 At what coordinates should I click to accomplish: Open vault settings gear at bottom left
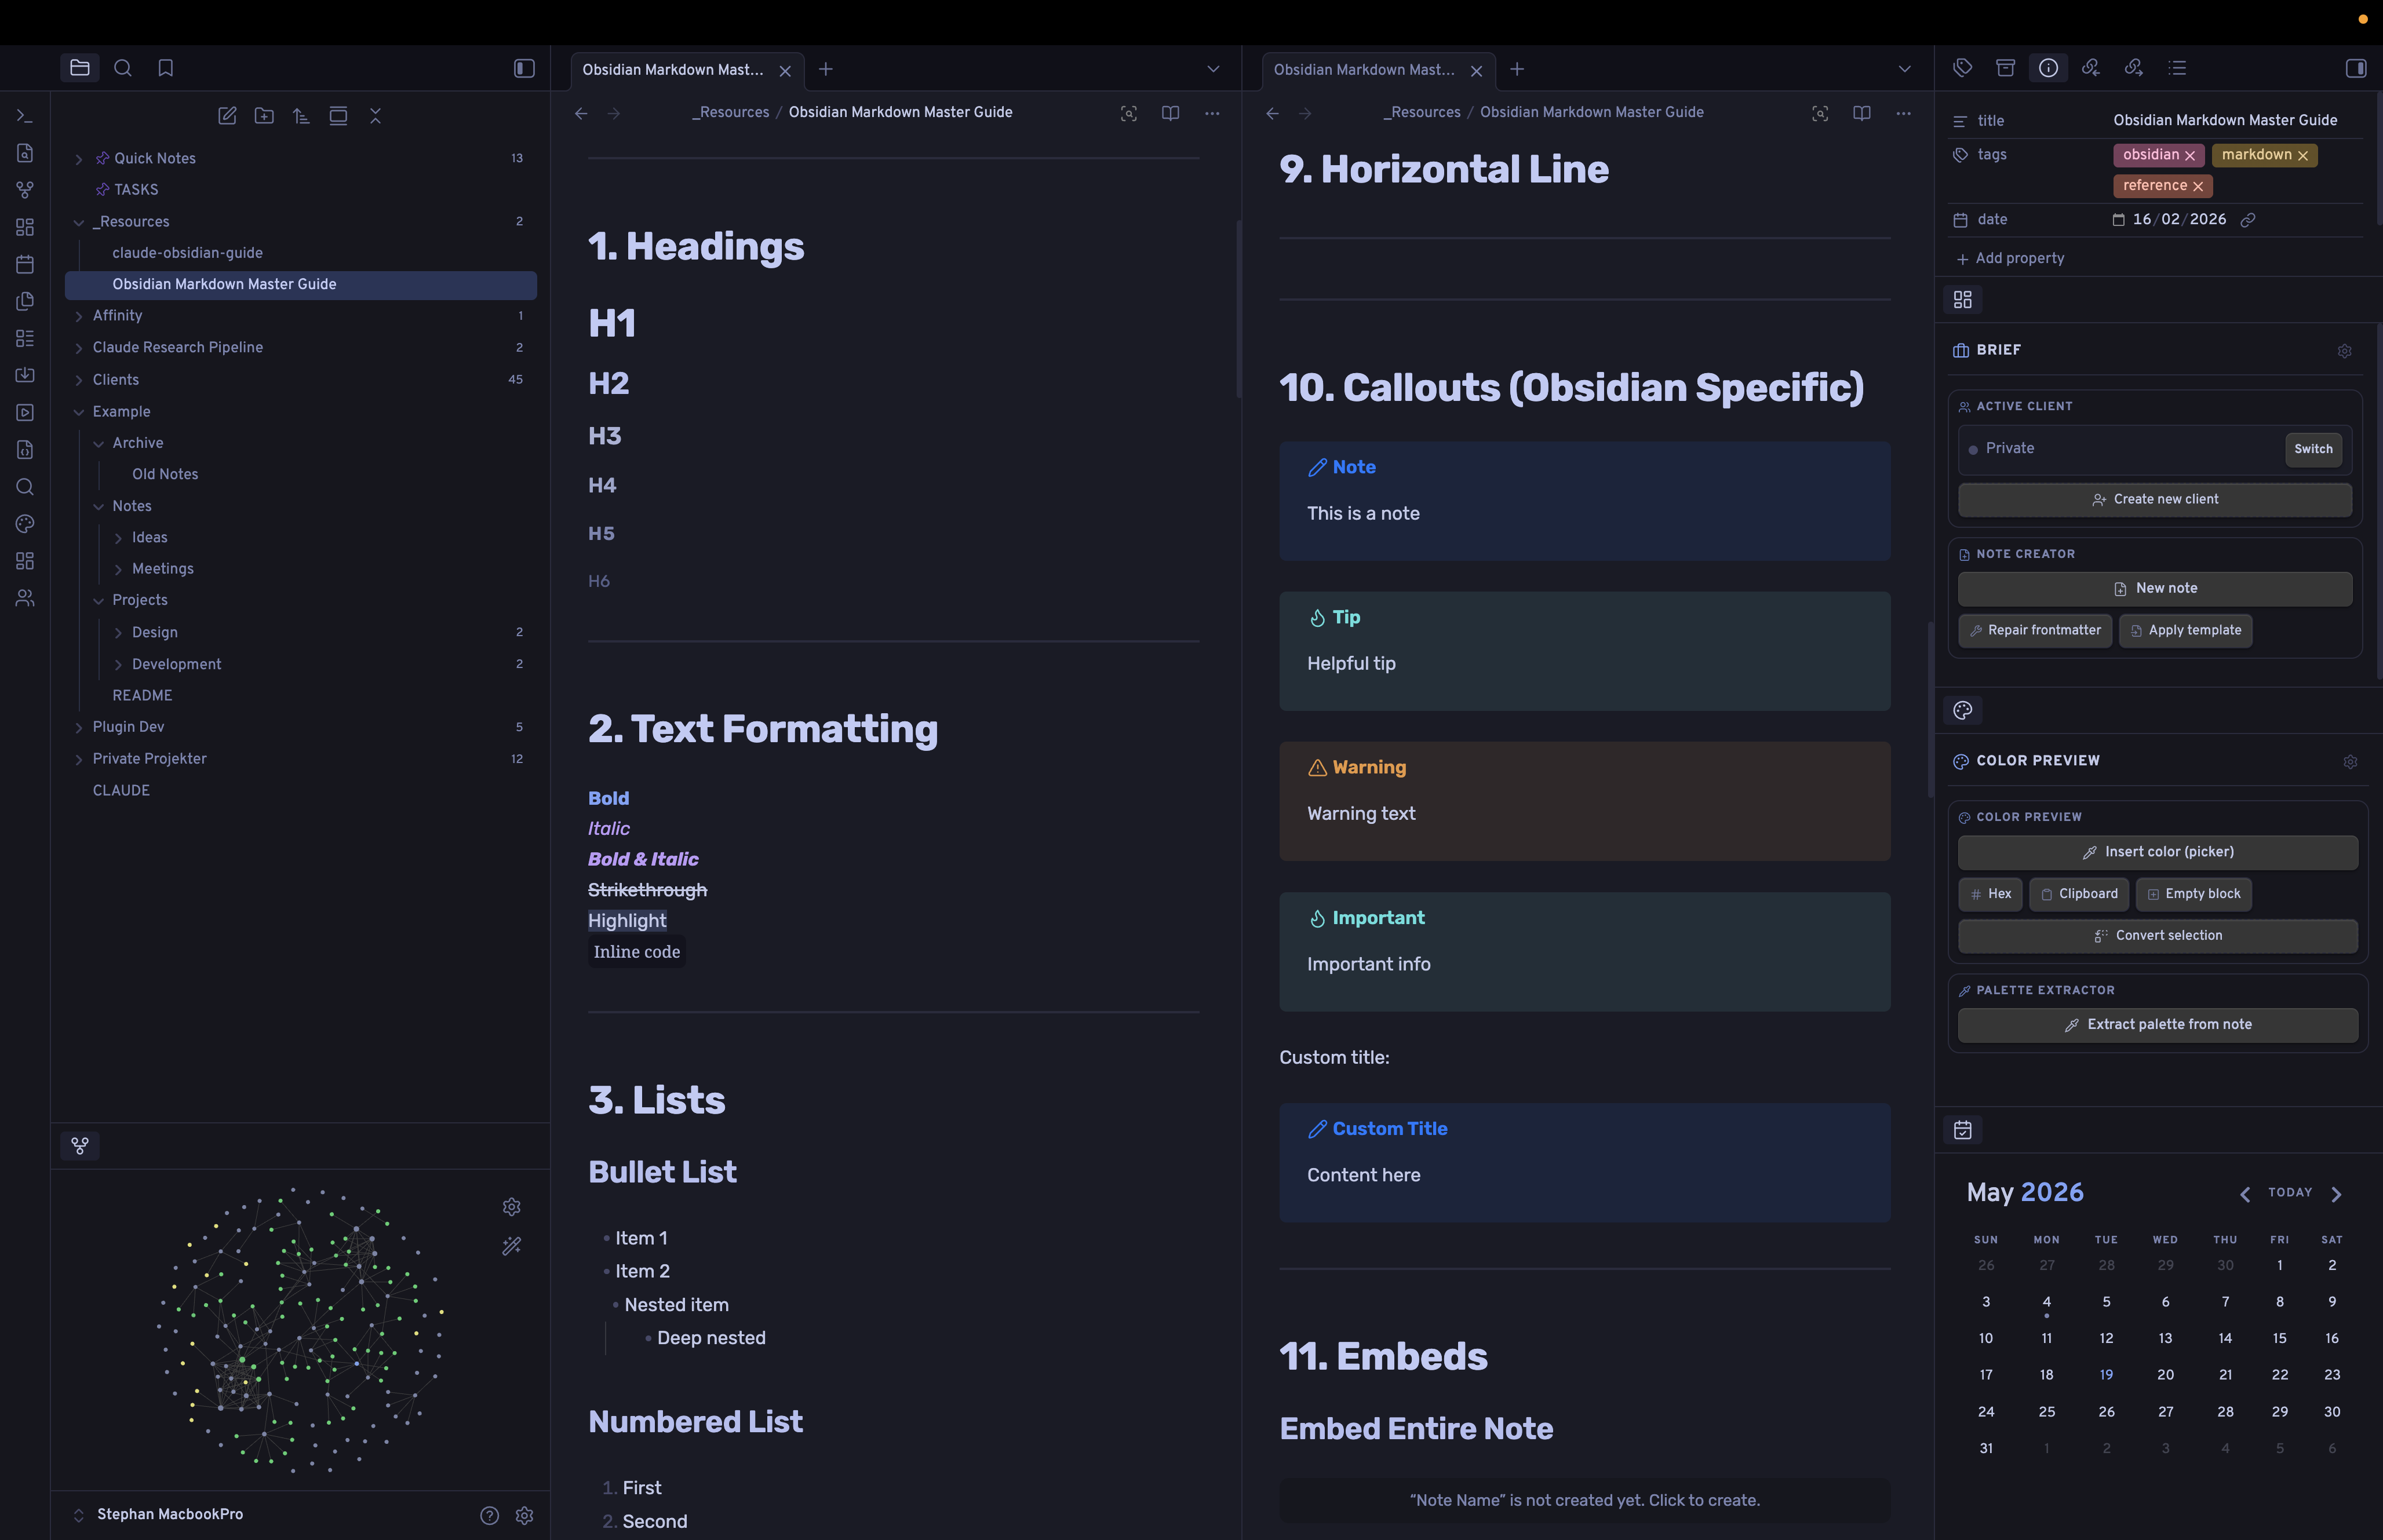pos(524,1515)
